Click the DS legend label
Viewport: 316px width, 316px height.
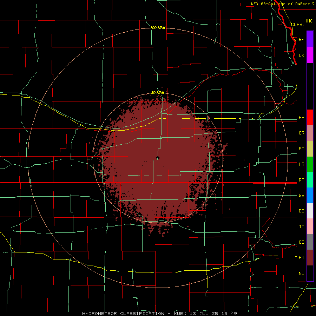click(x=301, y=211)
